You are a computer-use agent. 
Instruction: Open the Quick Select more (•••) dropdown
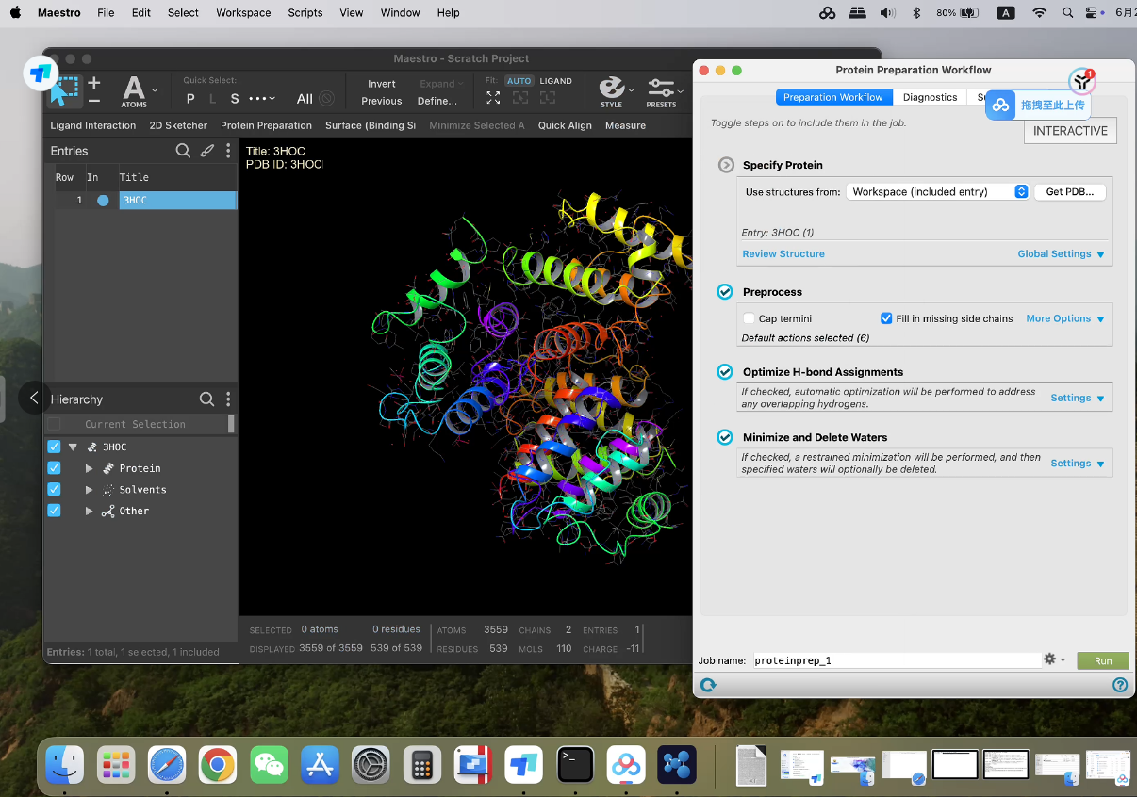point(262,99)
